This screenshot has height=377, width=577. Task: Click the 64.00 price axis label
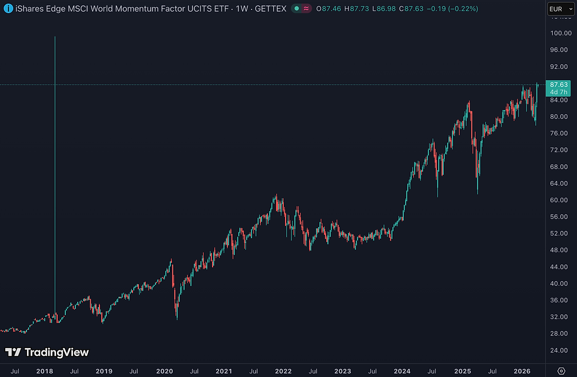pyautogui.click(x=559, y=184)
